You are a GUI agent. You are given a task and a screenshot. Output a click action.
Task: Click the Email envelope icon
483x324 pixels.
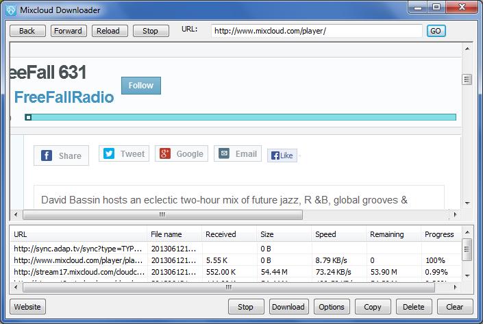coord(224,153)
